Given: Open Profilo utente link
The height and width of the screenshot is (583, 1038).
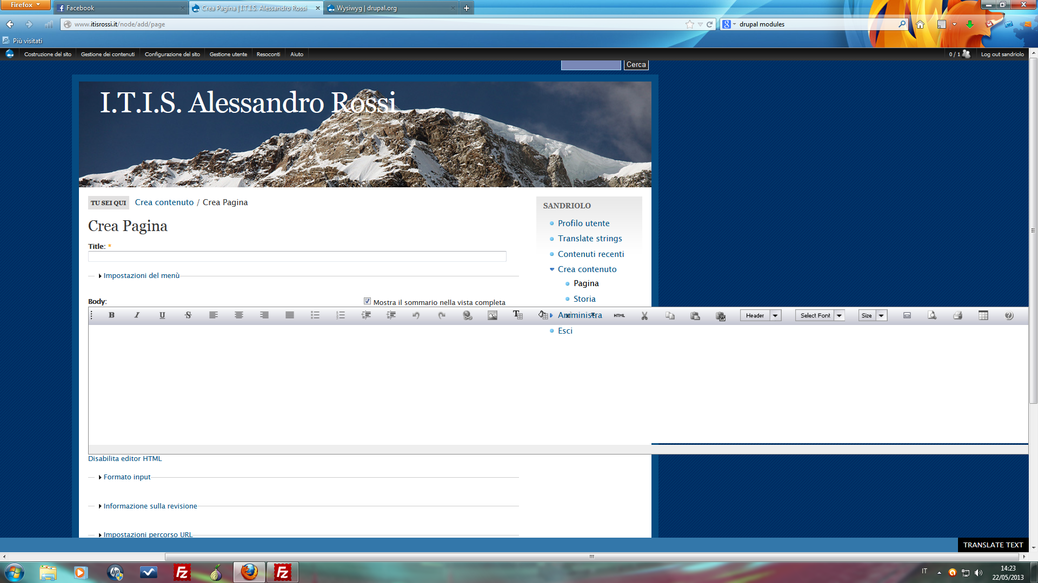Looking at the screenshot, I should coord(583,223).
